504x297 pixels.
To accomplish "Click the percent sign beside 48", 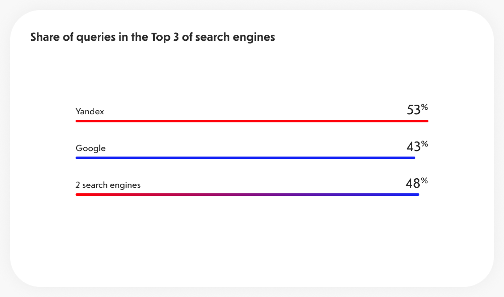I will (x=424, y=180).
